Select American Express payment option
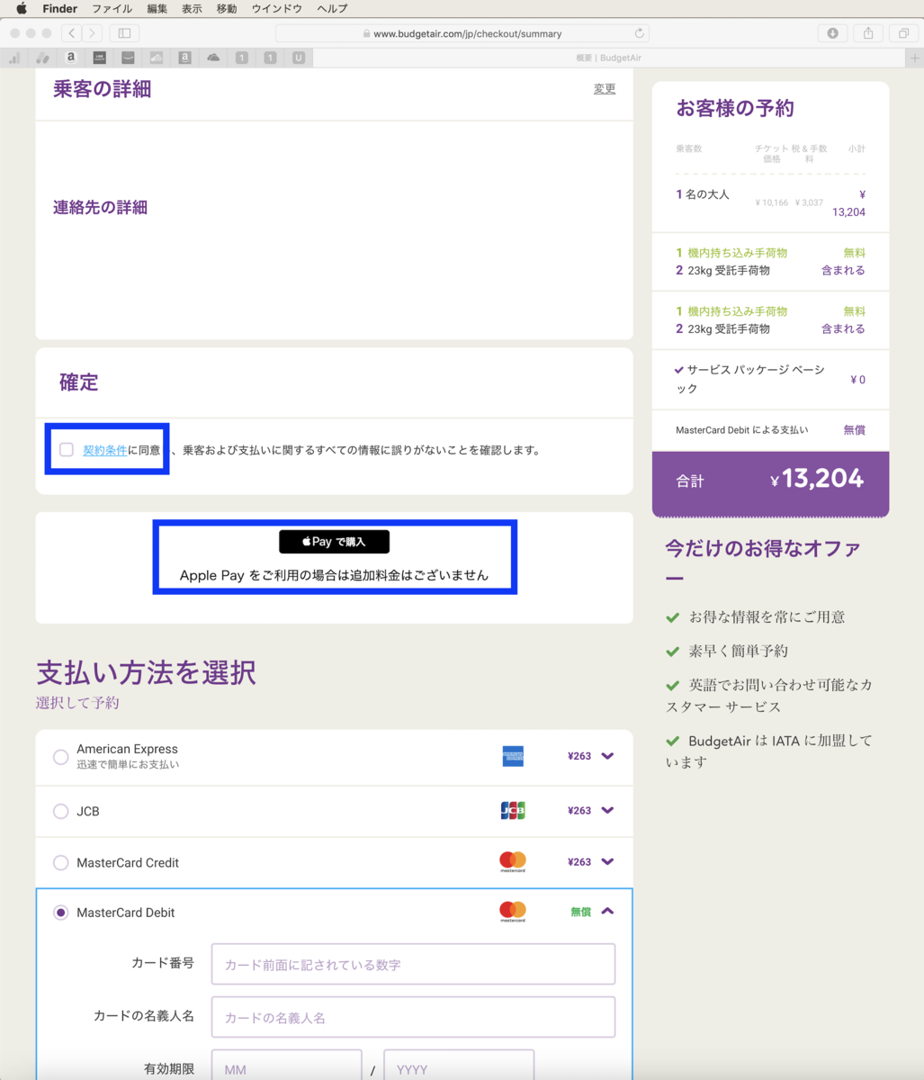This screenshot has height=1080, width=924. (60, 757)
